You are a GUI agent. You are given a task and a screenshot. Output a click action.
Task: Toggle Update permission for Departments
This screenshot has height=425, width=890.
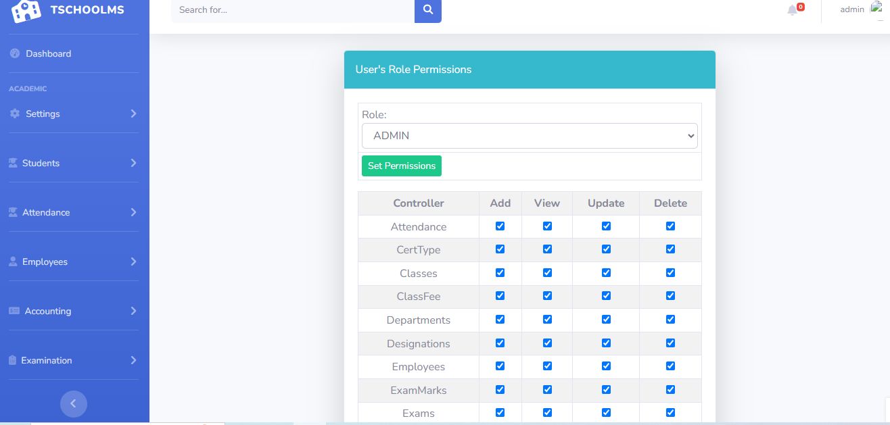pyautogui.click(x=606, y=320)
